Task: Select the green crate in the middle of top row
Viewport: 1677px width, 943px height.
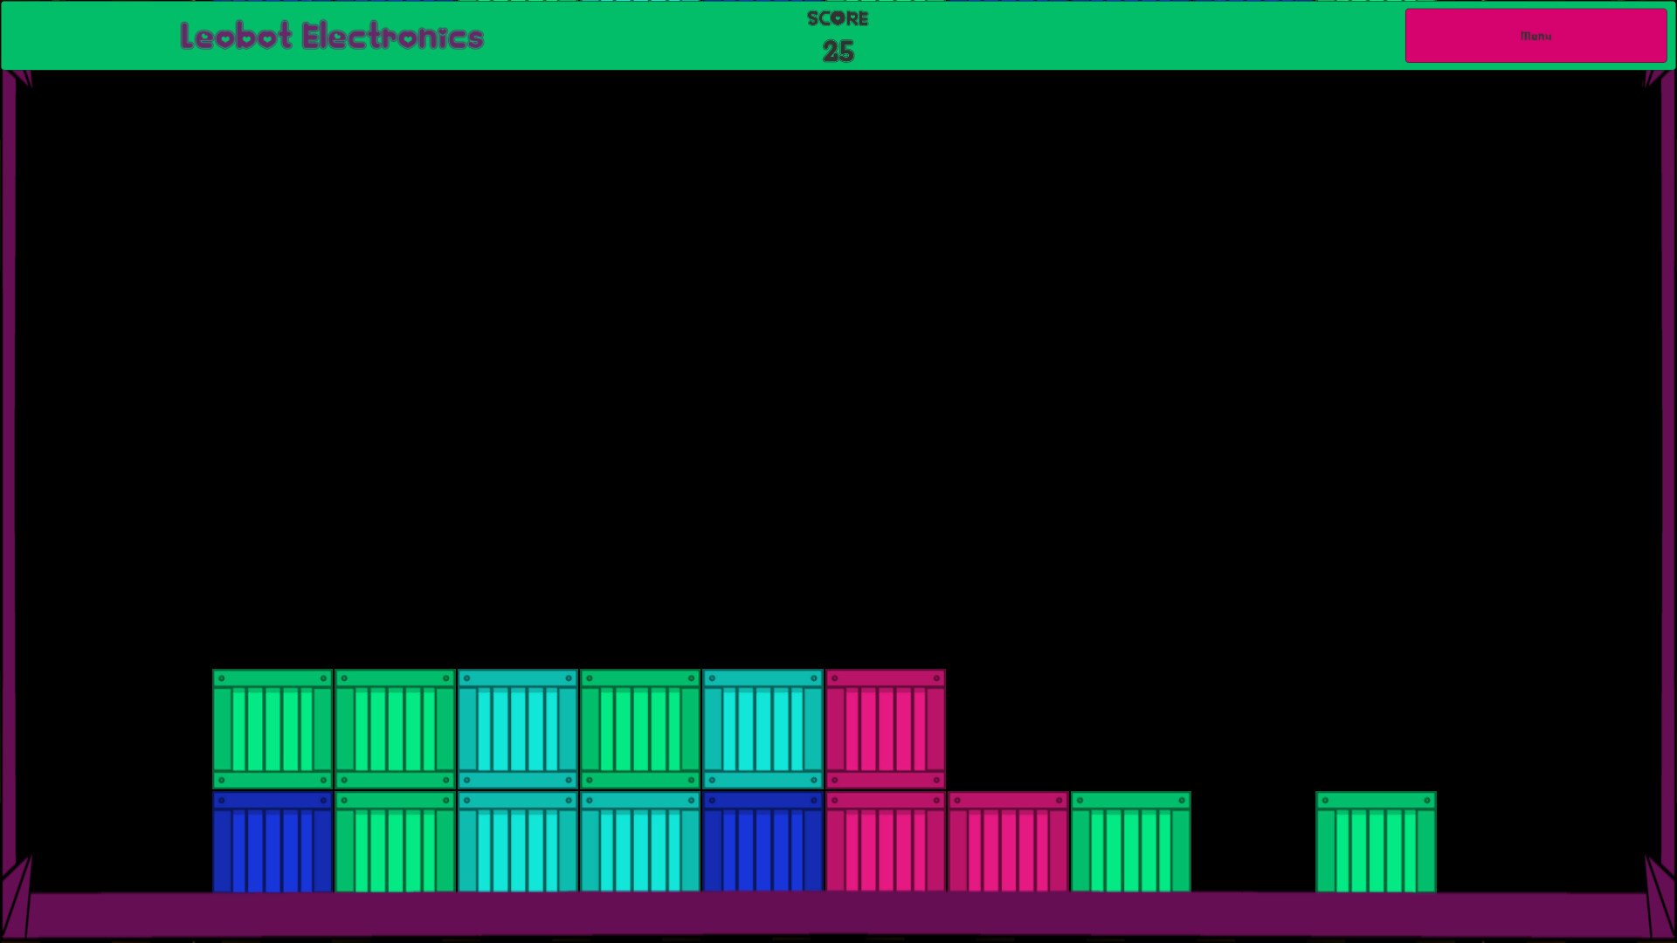Action: 639,725
